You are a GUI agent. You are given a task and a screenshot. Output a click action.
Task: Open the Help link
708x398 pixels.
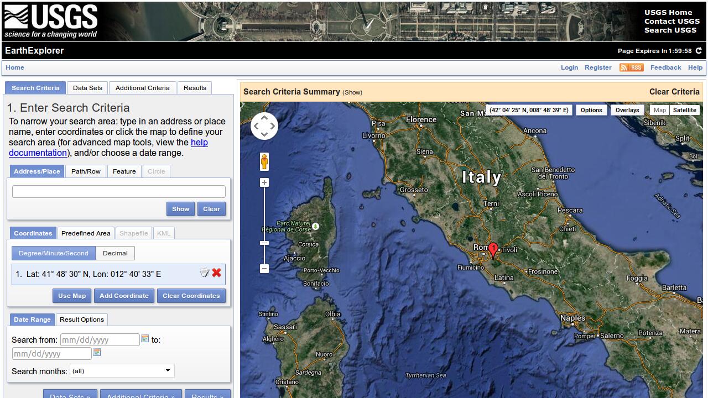695,67
